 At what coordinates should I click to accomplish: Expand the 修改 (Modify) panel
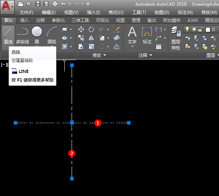[99, 55]
